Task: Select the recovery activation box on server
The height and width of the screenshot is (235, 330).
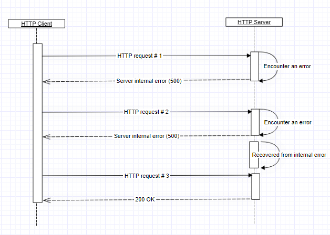Action: pyautogui.click(x=254, y=155)
